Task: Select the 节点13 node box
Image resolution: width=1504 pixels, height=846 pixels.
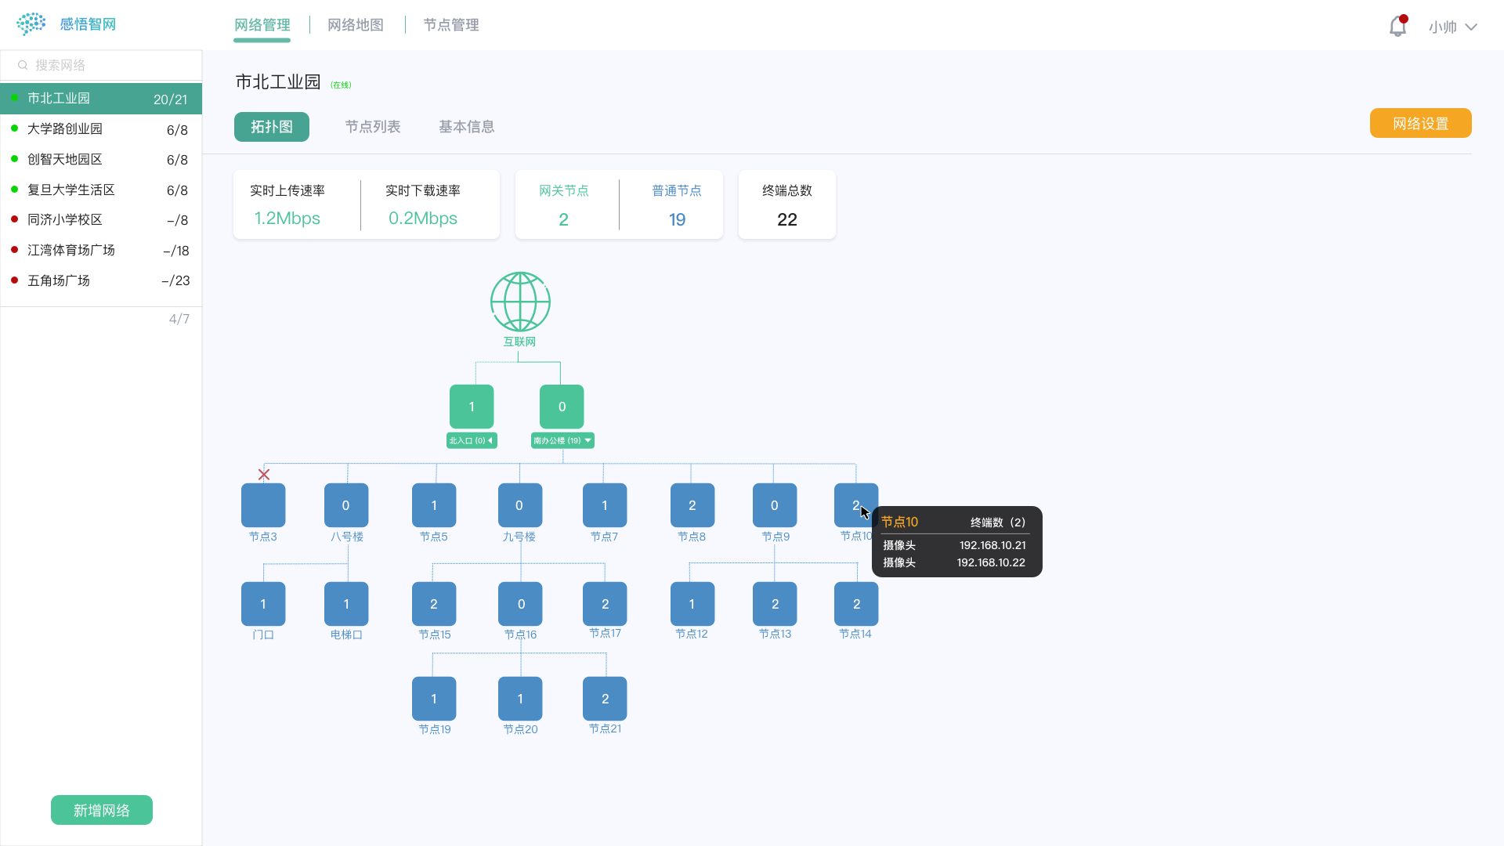Action: (775, 604)
